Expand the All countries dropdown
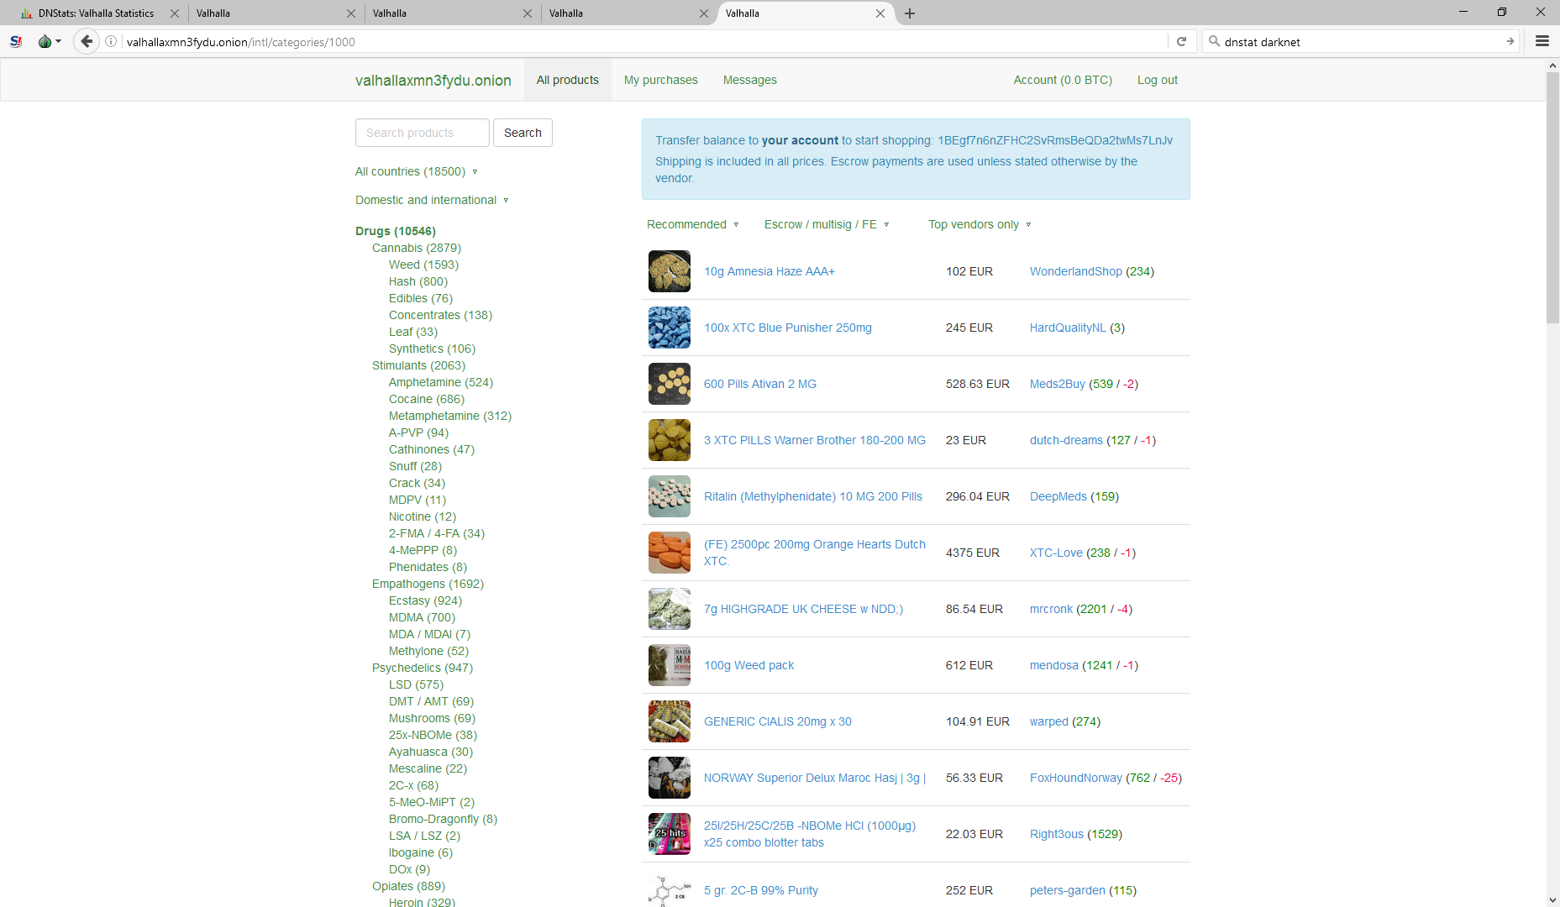The width and height of the screenshot is (1560, 907). pos(417,171)
